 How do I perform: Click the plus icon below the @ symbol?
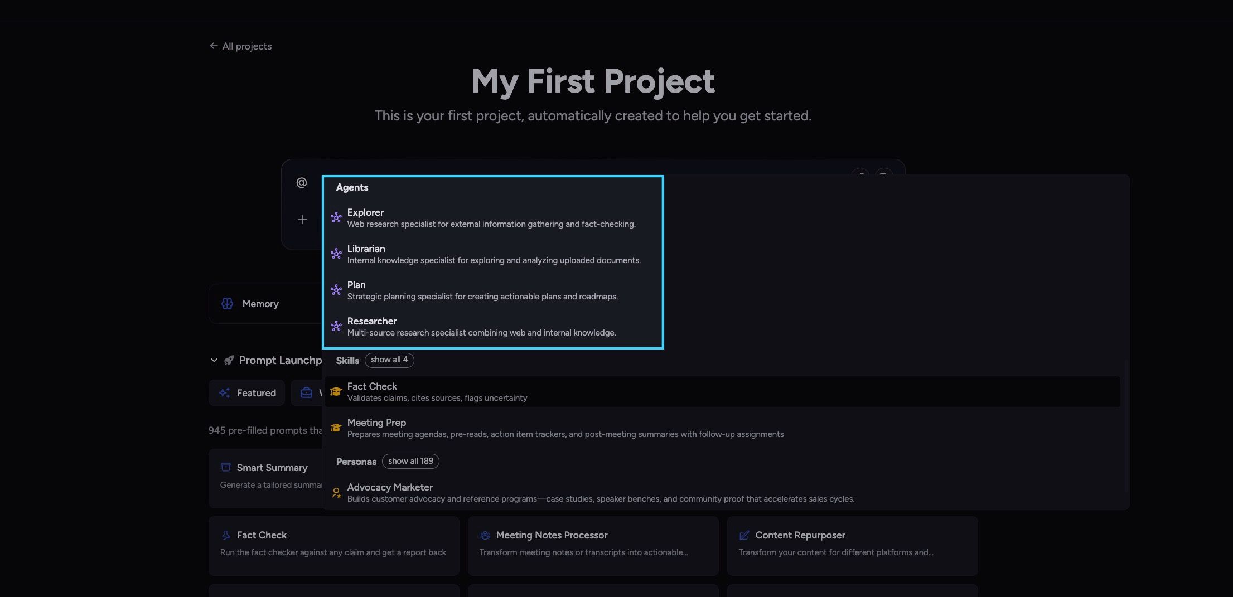coord(302,220)
